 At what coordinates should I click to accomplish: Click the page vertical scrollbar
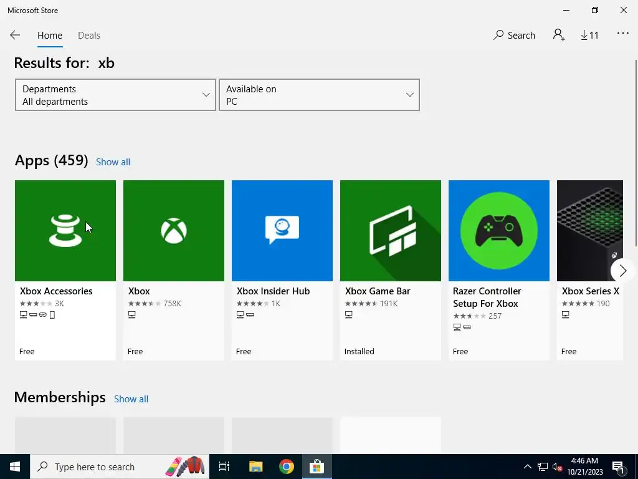coord(636,153)
